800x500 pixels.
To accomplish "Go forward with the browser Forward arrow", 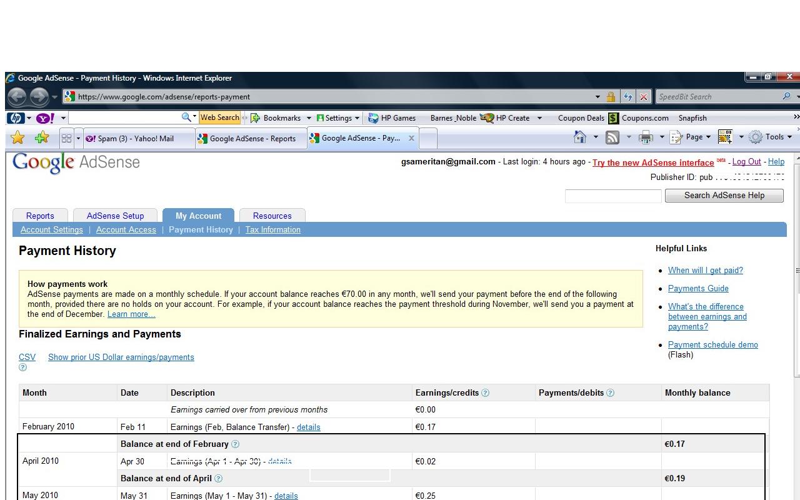I will 39,96.
